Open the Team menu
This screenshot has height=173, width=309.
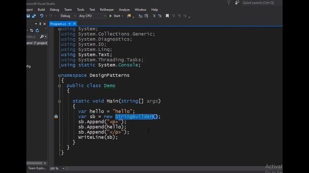coord(68,10)
